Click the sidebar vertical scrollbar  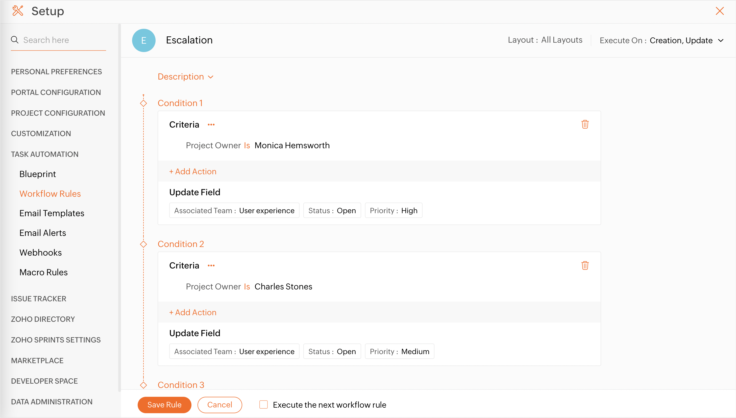point(119,208)
